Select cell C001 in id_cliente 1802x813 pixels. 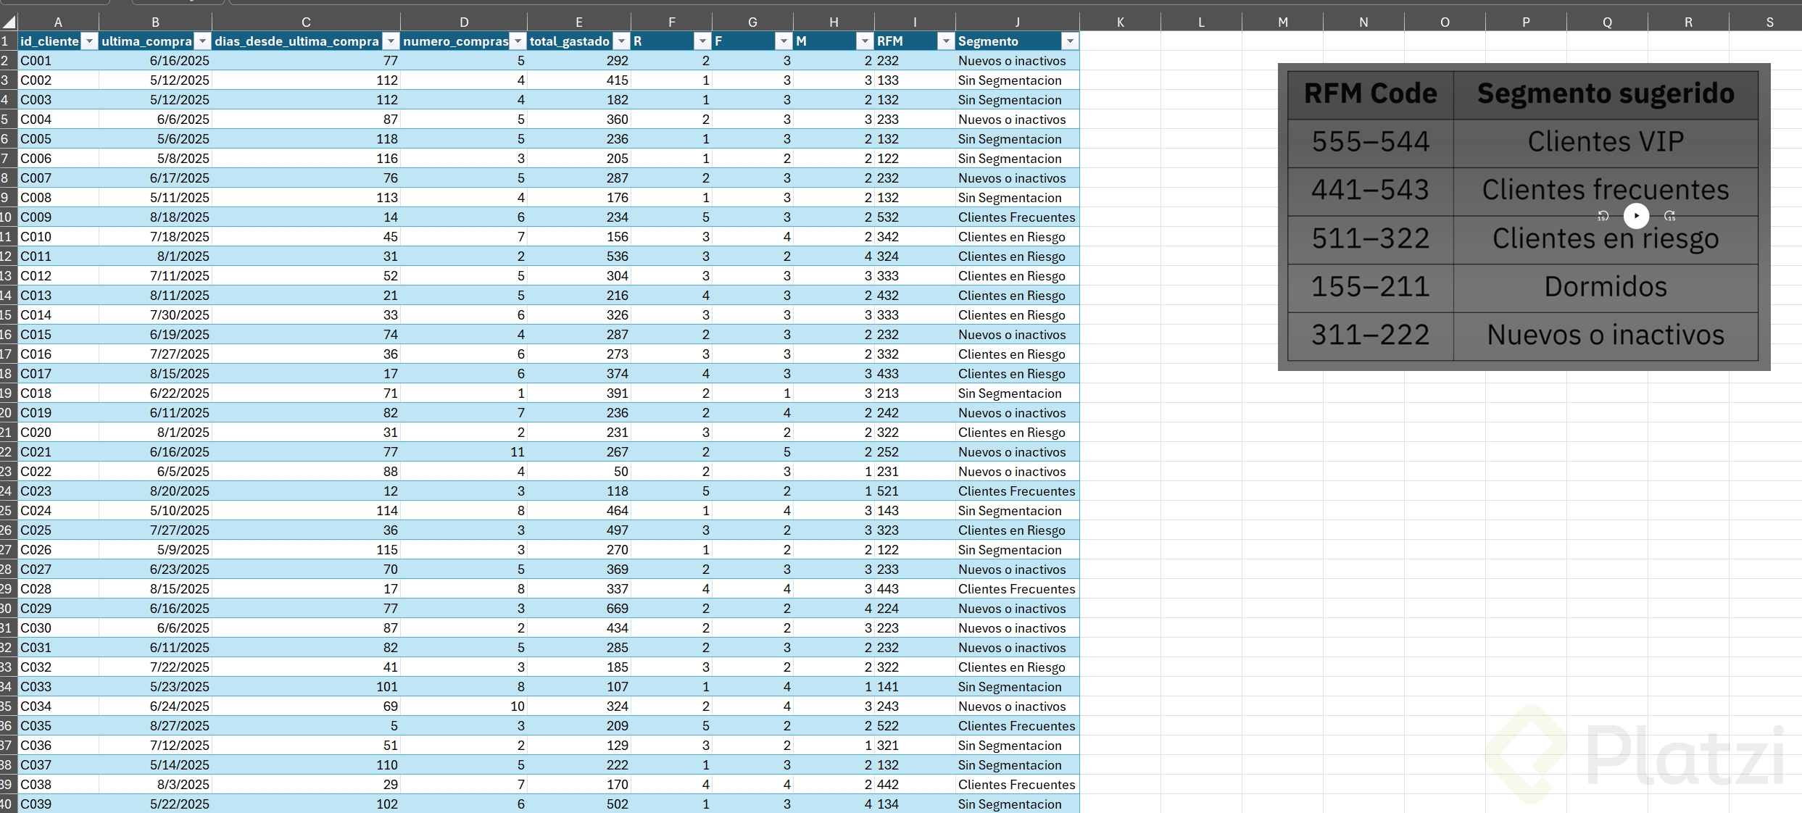coord(58,61)
